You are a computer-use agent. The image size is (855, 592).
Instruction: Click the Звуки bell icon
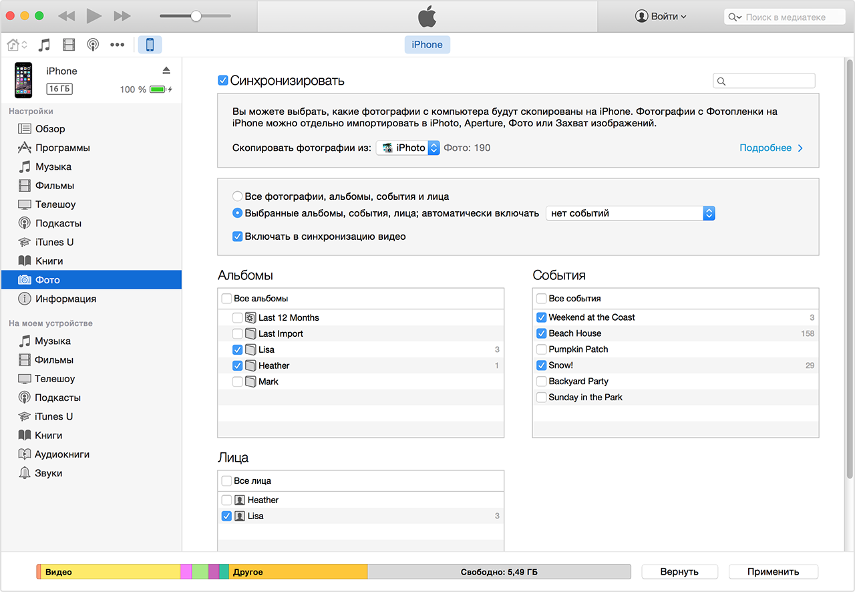25,473
